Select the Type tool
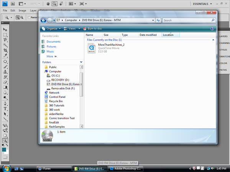This screenshot has width=230, height=172. point(5,109)
